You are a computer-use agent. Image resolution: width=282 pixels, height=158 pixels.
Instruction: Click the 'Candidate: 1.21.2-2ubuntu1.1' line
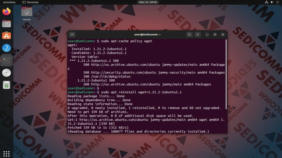(x=99, y=53)
